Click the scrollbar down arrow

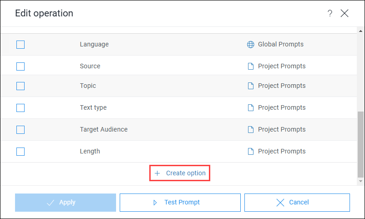coord(360,181)
